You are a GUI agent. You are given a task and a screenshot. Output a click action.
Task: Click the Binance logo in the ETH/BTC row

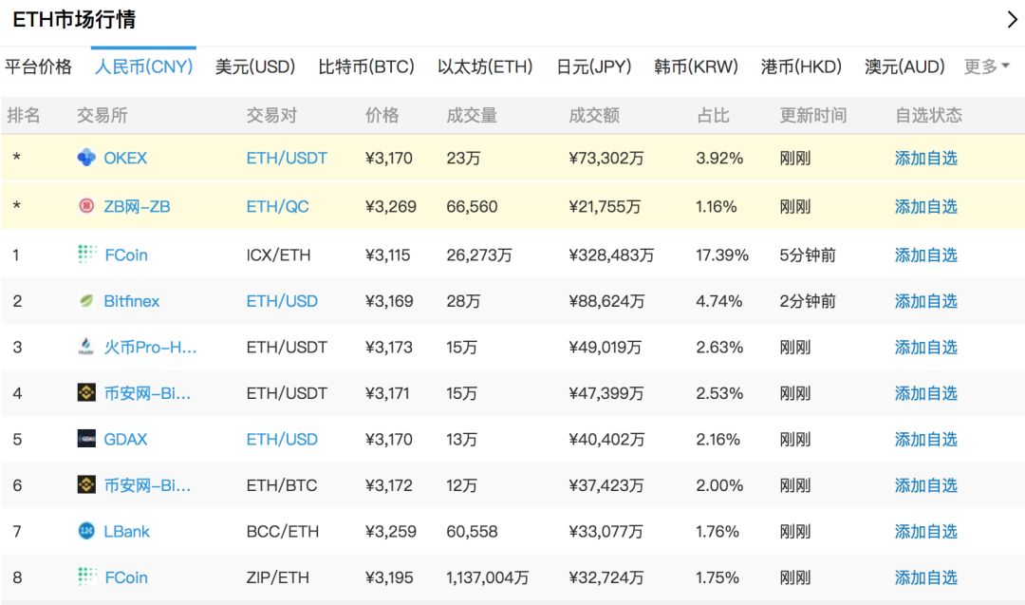pos(86,484)
